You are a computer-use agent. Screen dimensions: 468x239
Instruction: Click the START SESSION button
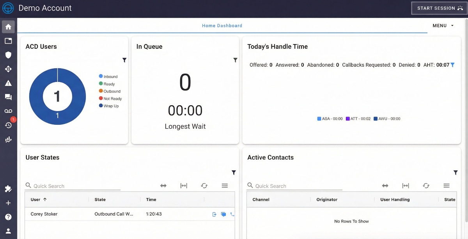pos(439,8)
